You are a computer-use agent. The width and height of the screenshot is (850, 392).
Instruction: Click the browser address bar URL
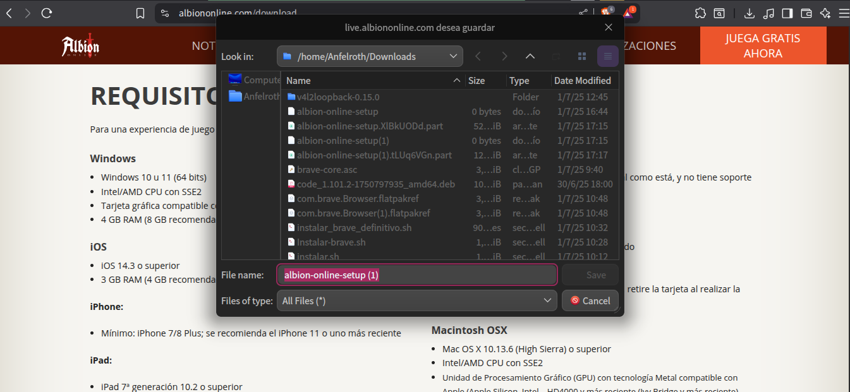[x=238, y=13]
